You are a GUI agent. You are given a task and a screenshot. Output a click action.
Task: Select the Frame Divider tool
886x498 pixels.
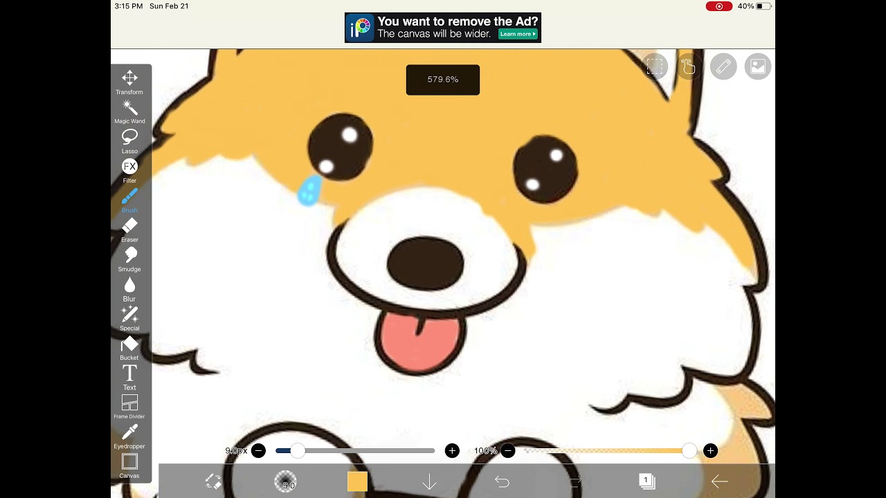click(129, 407)
